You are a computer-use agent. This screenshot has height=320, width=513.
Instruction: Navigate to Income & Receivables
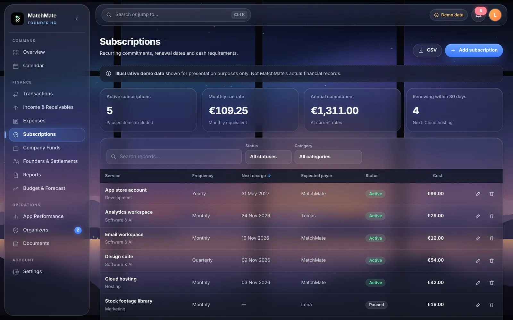(47, 107)
